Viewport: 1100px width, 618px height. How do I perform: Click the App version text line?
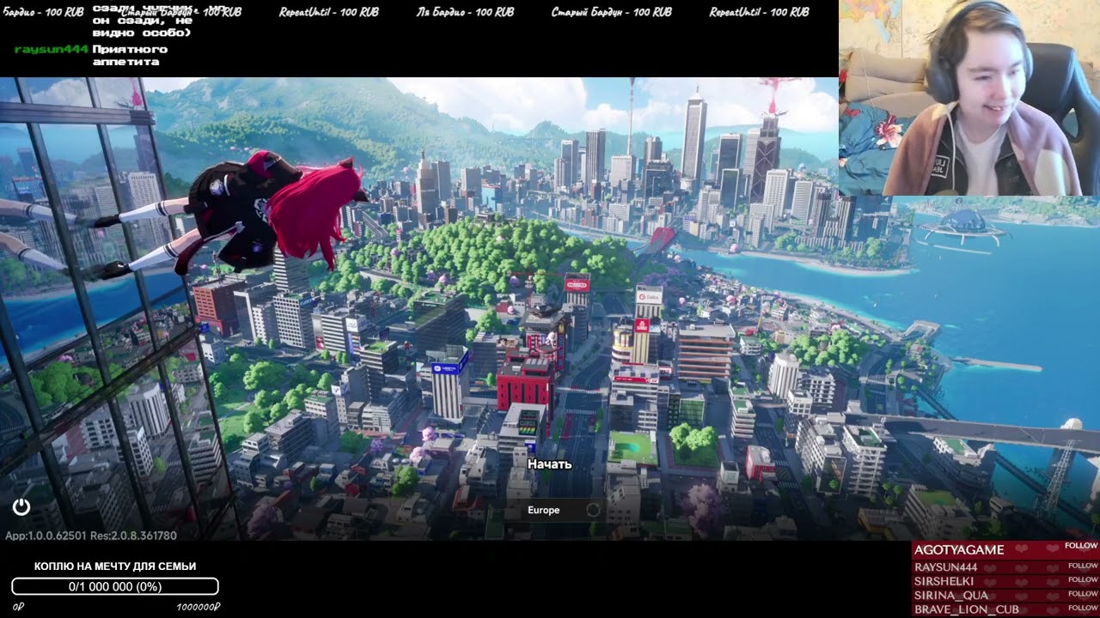click(91, 536)
